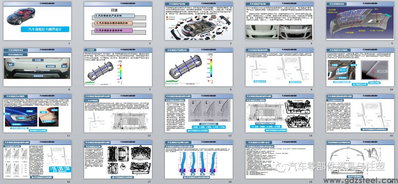The image size is (398, 184).
Task: Select slide 10 outer parting line thumbnail
Action: coord(360,67)
